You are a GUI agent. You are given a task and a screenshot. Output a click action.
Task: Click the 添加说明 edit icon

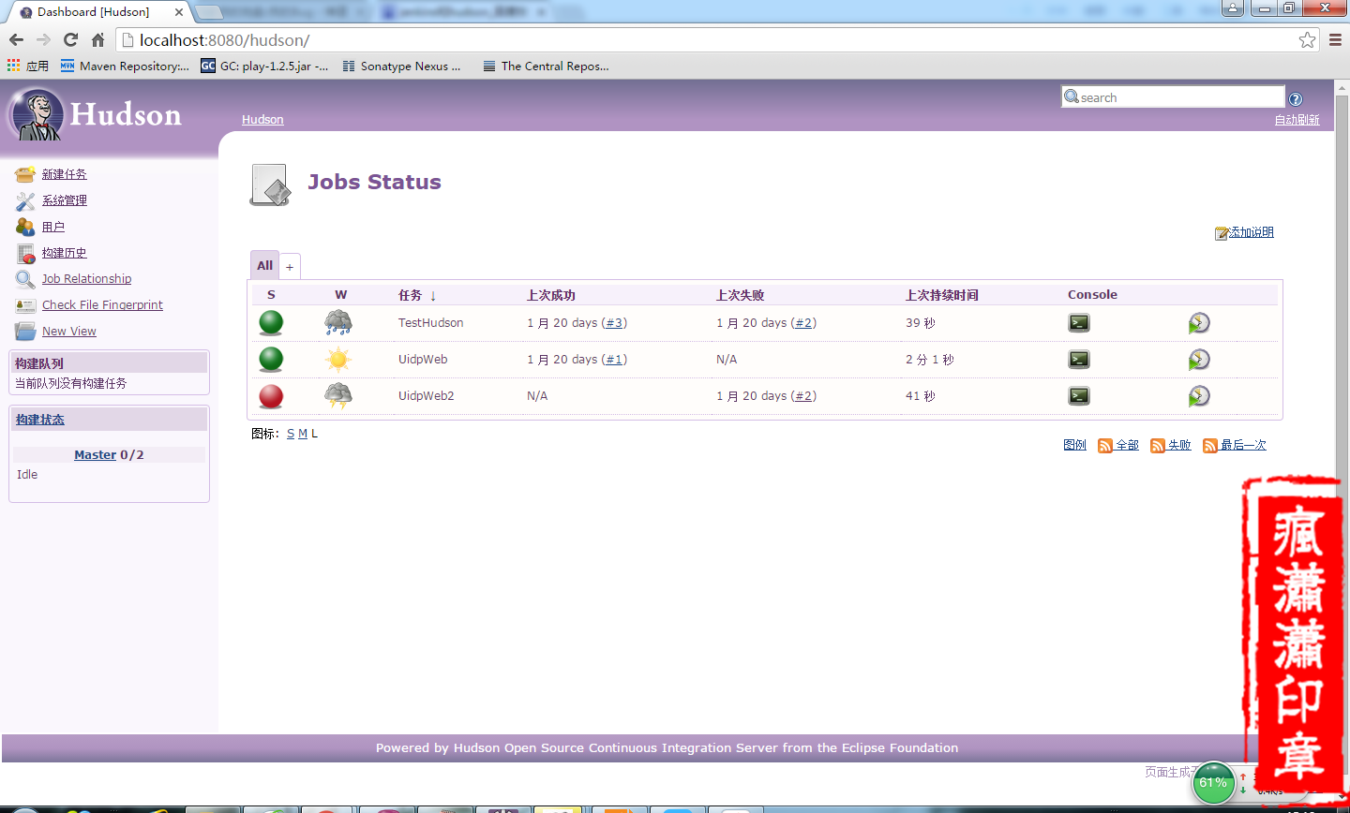pyautogui.click(x=1222, y=233)
